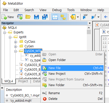Screen dimensions: 109x103
Task: Click the New Folder menu icon
Action: pyautogui.click(x=45, y=85)
